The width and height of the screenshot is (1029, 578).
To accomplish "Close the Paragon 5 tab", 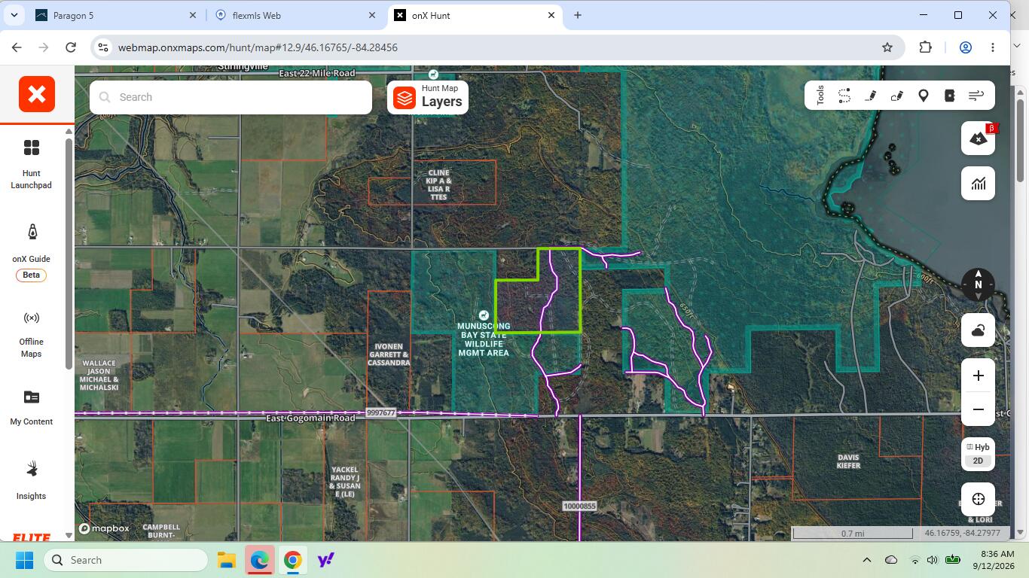I will pos(192,15).
